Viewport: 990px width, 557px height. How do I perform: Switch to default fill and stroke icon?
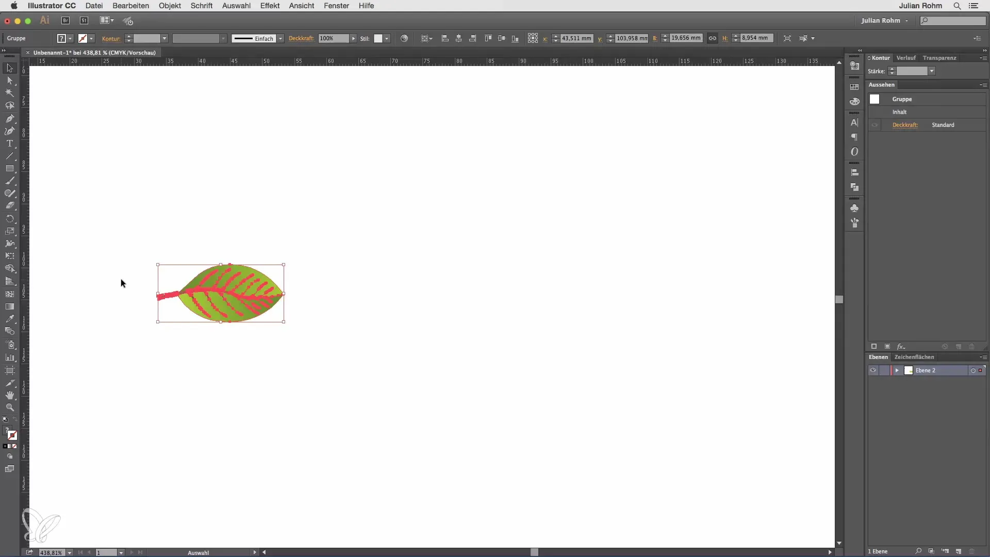[5, 419]
